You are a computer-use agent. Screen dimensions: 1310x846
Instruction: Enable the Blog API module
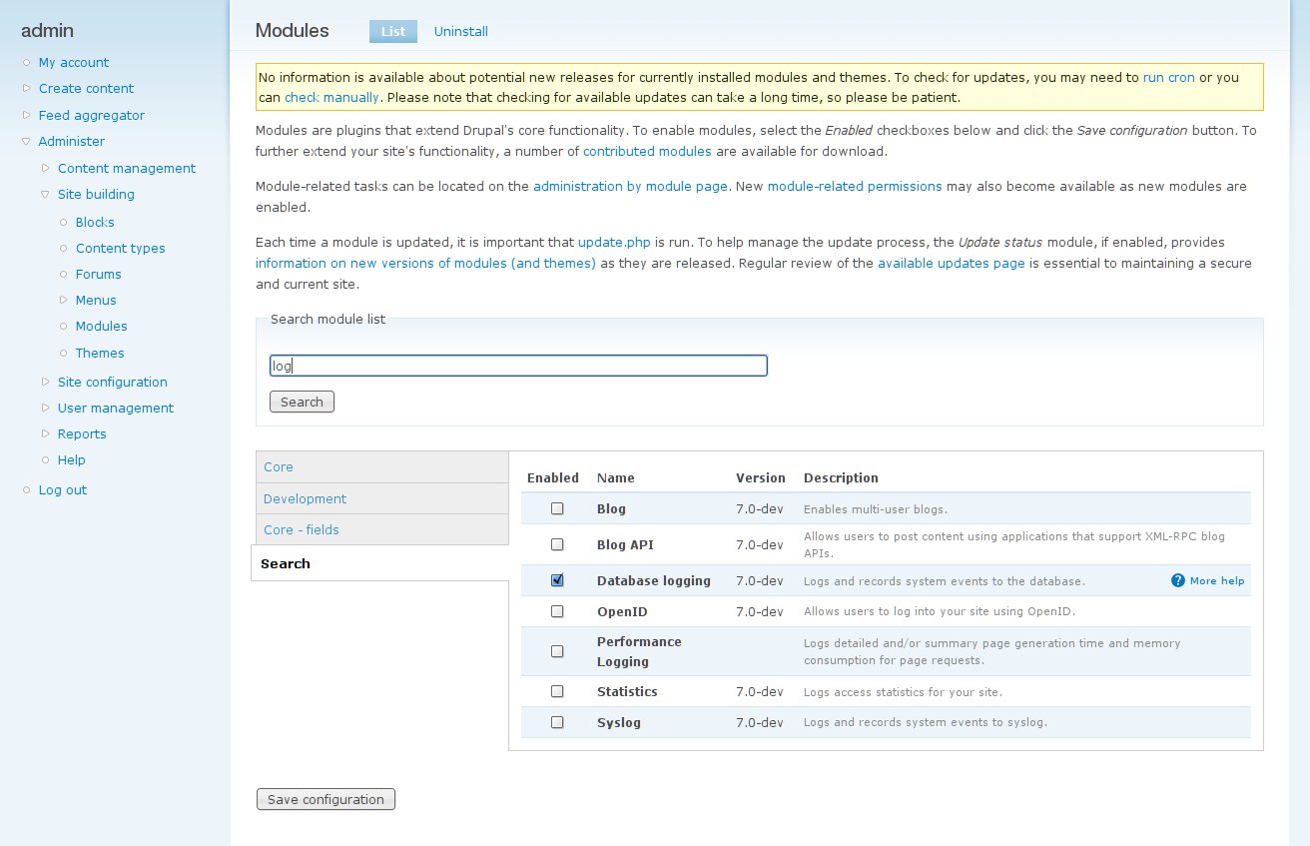[556, 544]
